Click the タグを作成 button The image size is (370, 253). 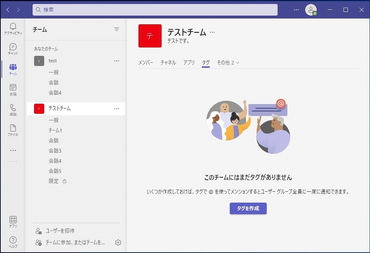coord(248,208)
